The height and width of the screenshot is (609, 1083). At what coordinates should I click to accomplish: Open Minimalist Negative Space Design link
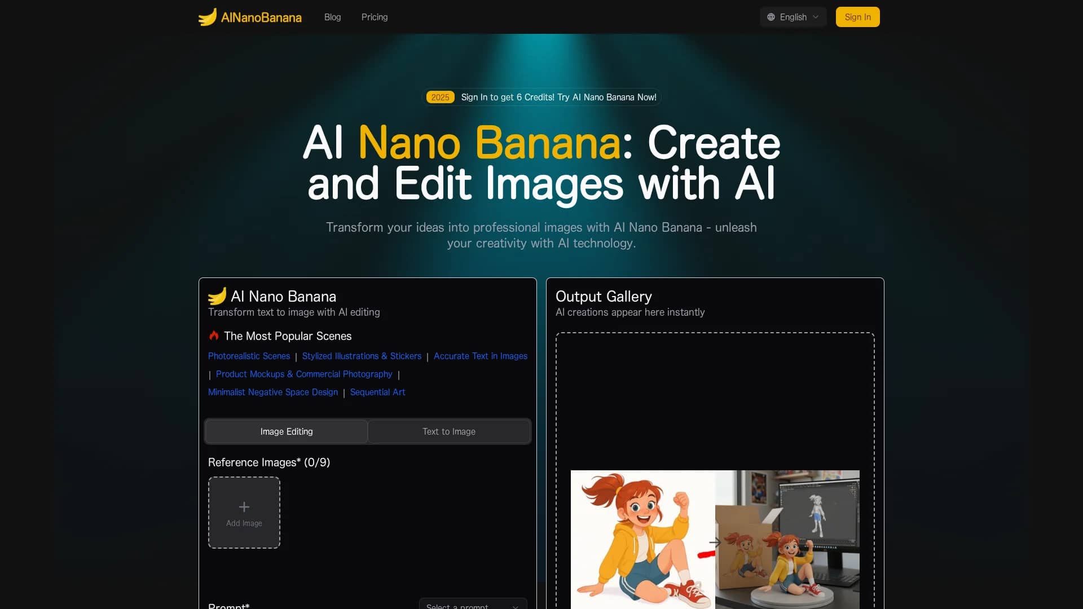(x=273, y=392)
